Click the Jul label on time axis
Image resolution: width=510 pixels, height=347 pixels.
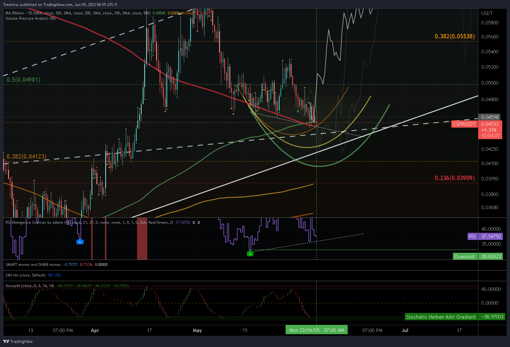pos(405,330)
